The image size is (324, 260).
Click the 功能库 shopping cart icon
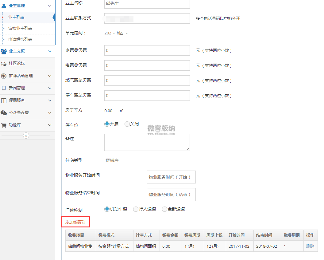coord(4,125)
